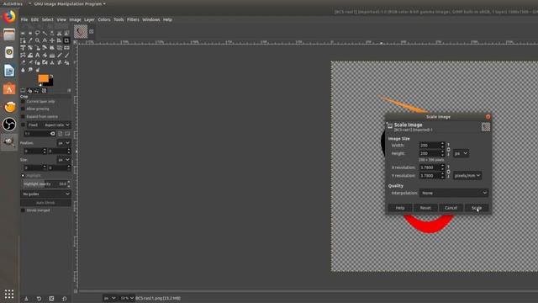The height and width of the screenshot is (303, 538).
Task: Open Image Size unit px dropdown in dialog
Action: click(461, 153)
